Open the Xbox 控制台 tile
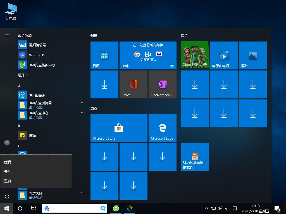 tap(195, 55)
